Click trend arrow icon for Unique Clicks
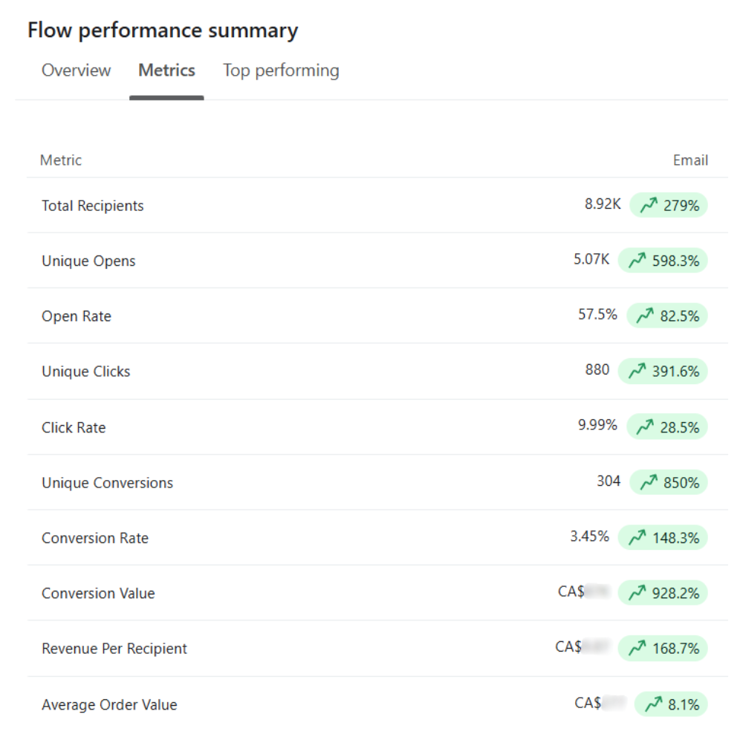 pyautogui.click(x=637, y=371)
